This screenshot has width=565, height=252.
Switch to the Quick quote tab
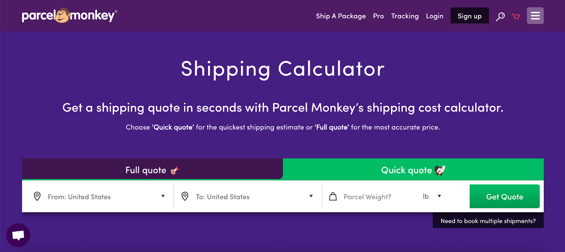(412, 170)
